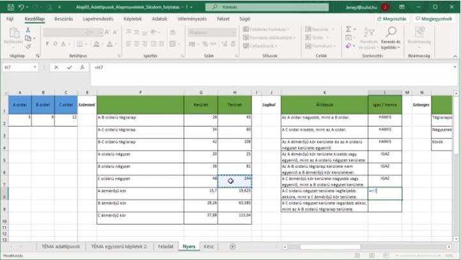Click the AutoSum sigma icon
The width and height of the screenshot is (461, 260).
350,29
